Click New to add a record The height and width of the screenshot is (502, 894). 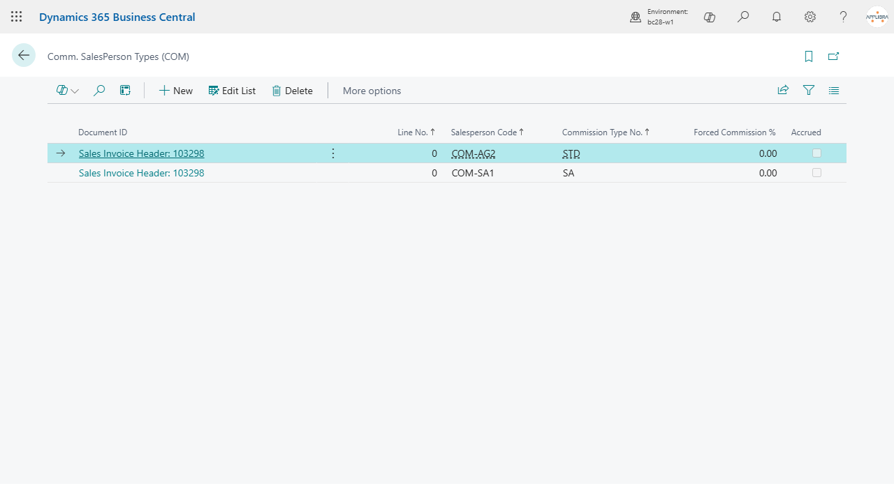click(x=175, y=91)
